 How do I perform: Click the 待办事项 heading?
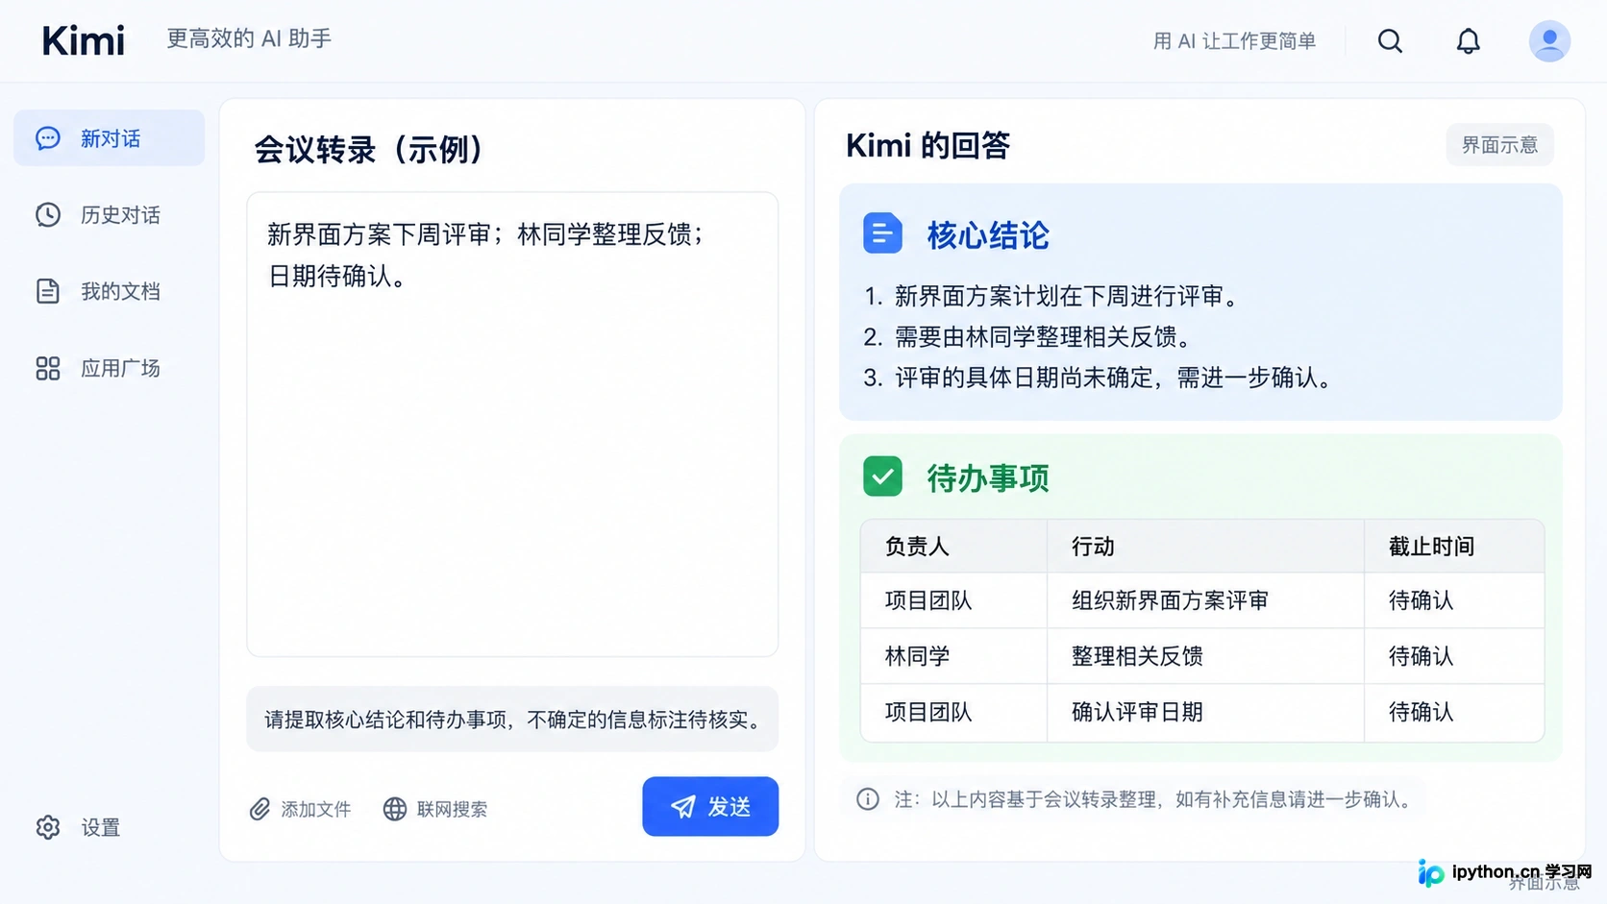point(988,478)
